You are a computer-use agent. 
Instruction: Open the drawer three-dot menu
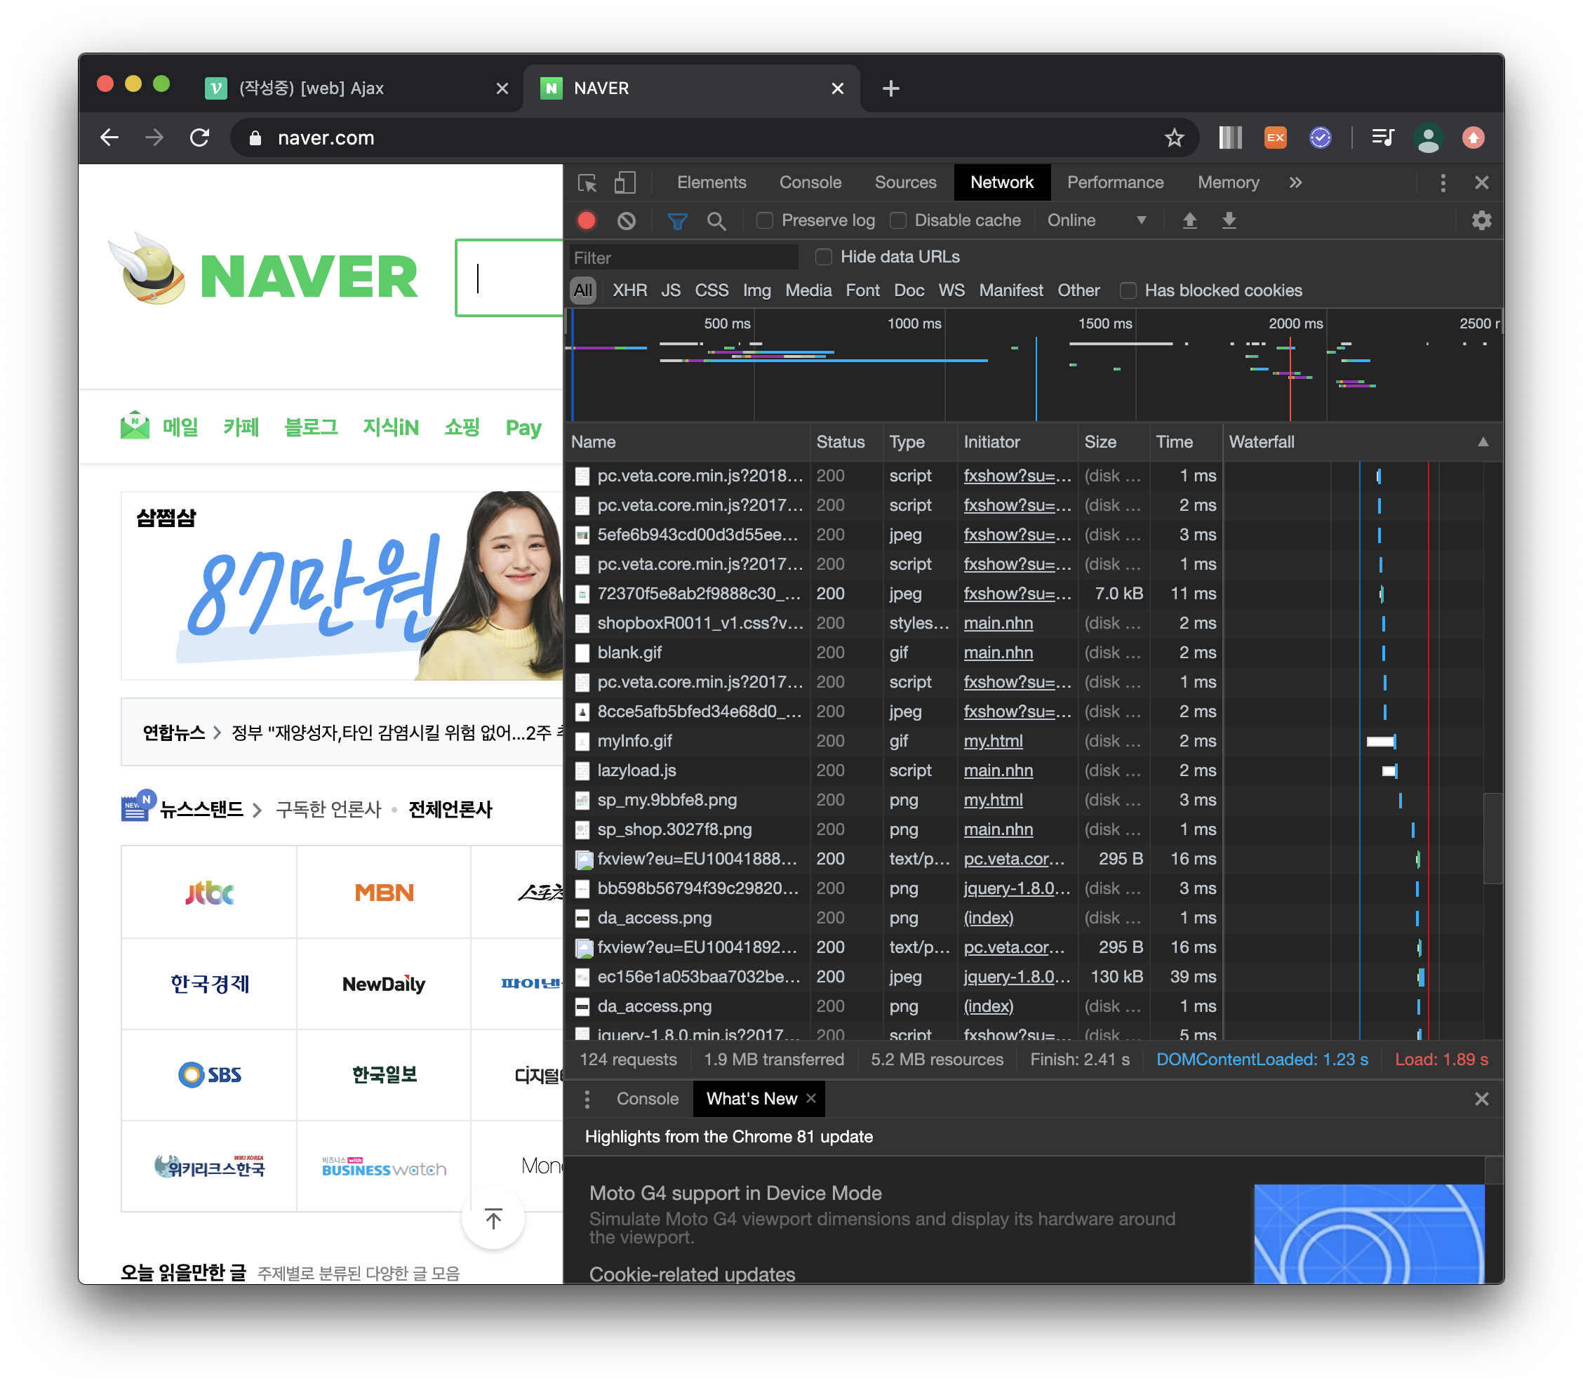(x=587, y=1099)
